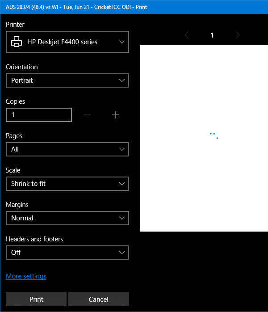268x312 pixels.
Task: Increase copies with the plus icon
Action: click(x=116, y=115)
